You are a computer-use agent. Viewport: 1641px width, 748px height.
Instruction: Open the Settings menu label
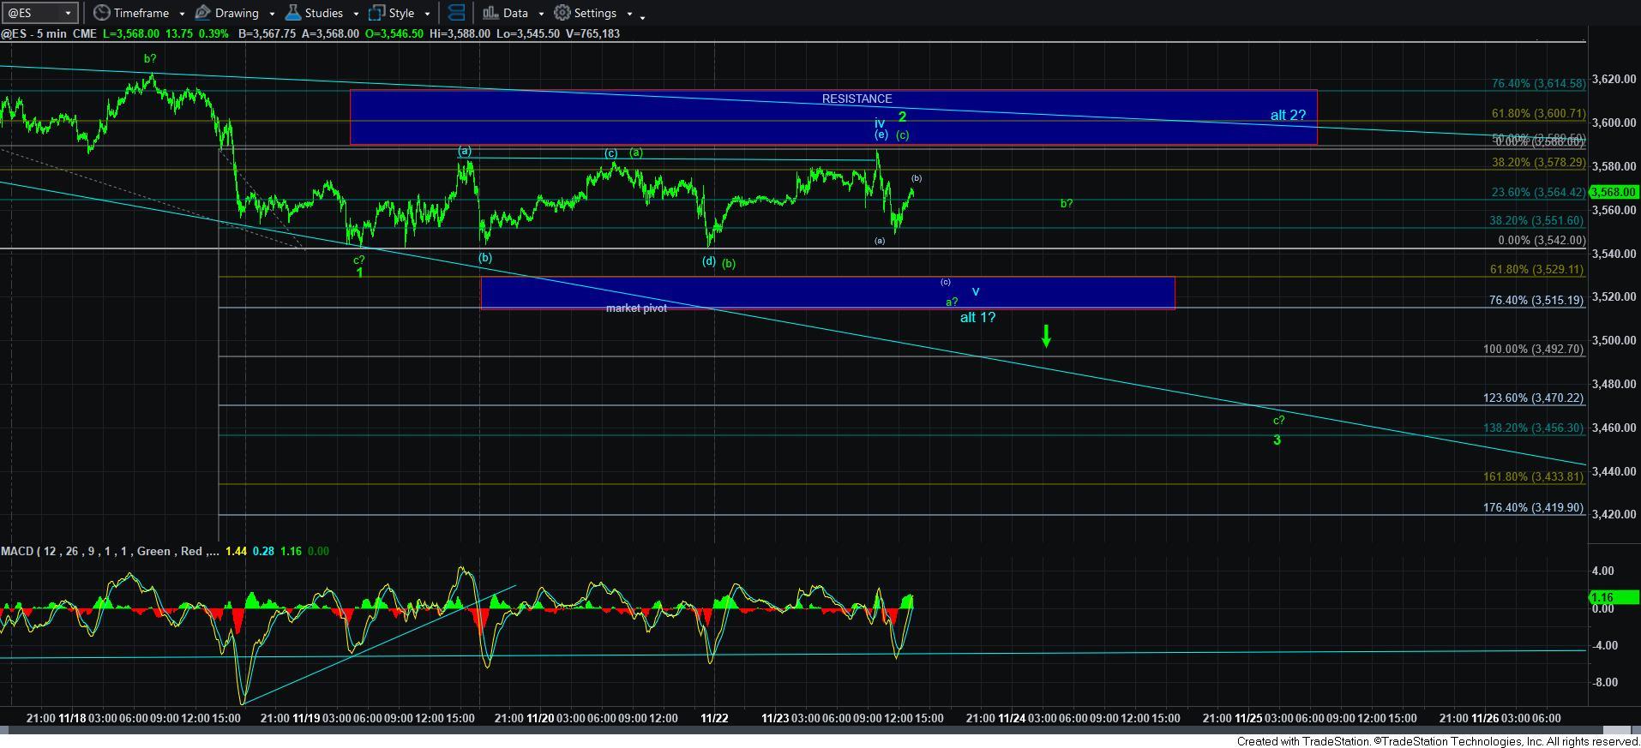point(595,13)
